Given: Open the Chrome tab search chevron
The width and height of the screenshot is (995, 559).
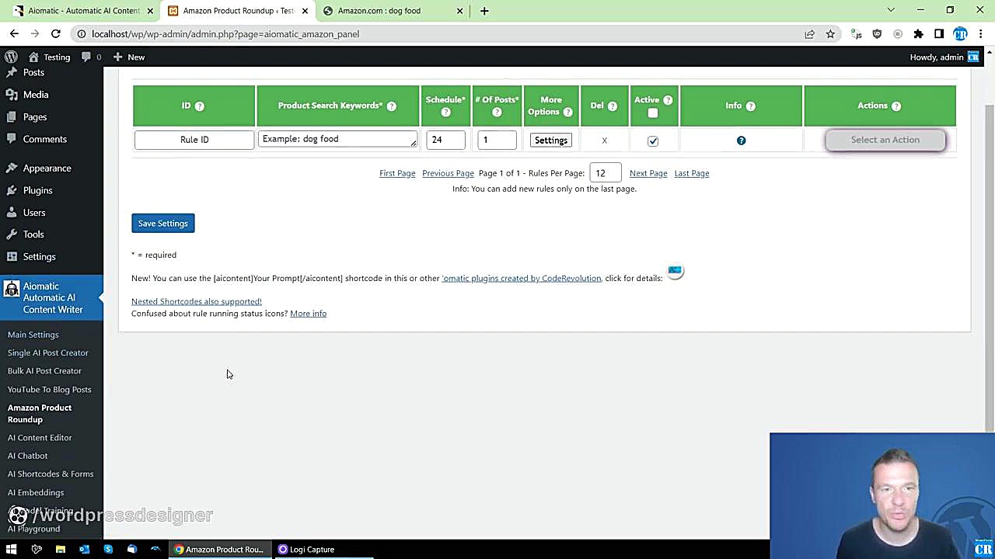Looking at the screenshot, I should (891, 10).
